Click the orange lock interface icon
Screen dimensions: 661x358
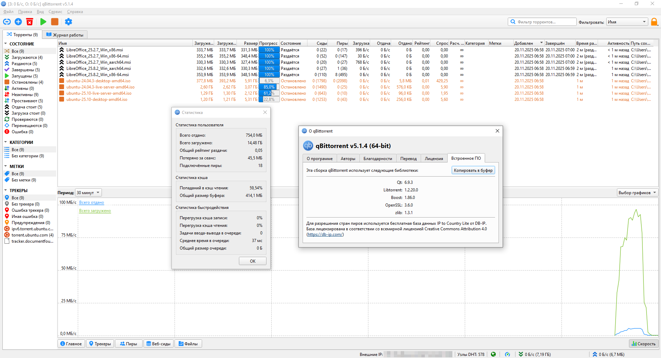click(x=654, y=22)
